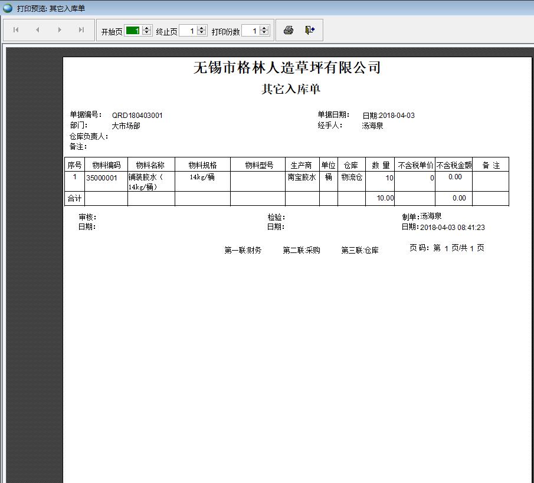The height and width of the screenshot is (483, 534).
Task: Click the 打印份数 copies input field
Action: 250,31
